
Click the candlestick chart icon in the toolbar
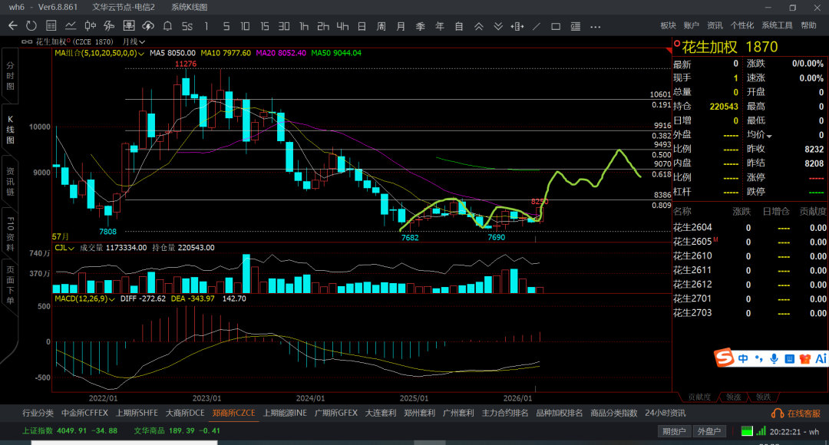[x=89, y=25]
